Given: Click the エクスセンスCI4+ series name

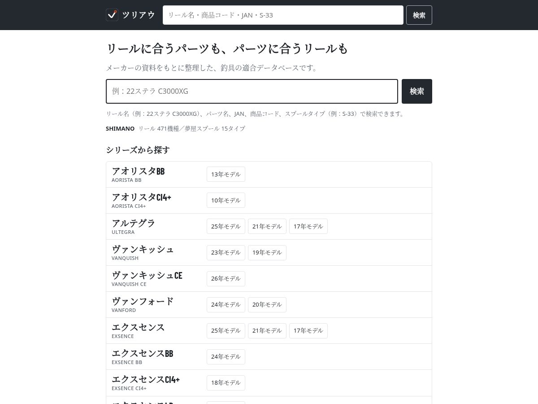Looking at the screenshot, I should (146, 379).
